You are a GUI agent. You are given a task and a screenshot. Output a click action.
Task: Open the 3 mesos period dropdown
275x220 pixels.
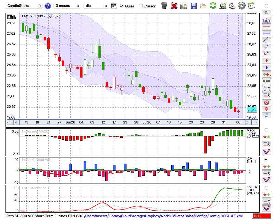(x=67, y=6)
